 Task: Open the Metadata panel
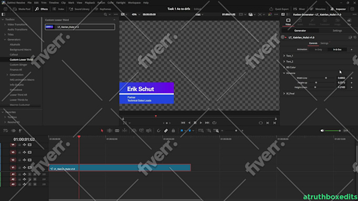(317, 9)
